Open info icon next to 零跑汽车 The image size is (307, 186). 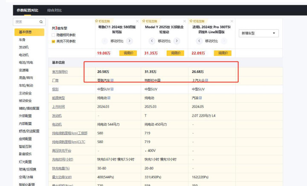click(x=112, y=80)
